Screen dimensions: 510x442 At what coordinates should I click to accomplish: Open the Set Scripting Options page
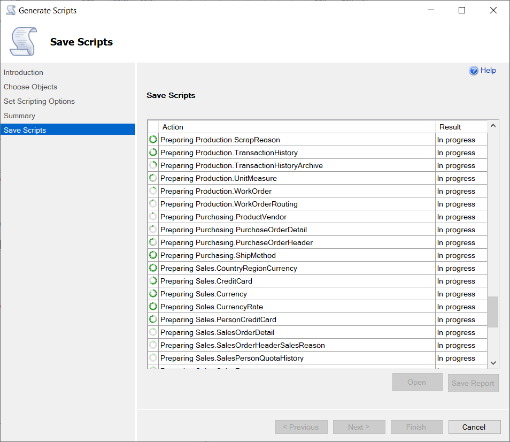[x=39, y=101]
